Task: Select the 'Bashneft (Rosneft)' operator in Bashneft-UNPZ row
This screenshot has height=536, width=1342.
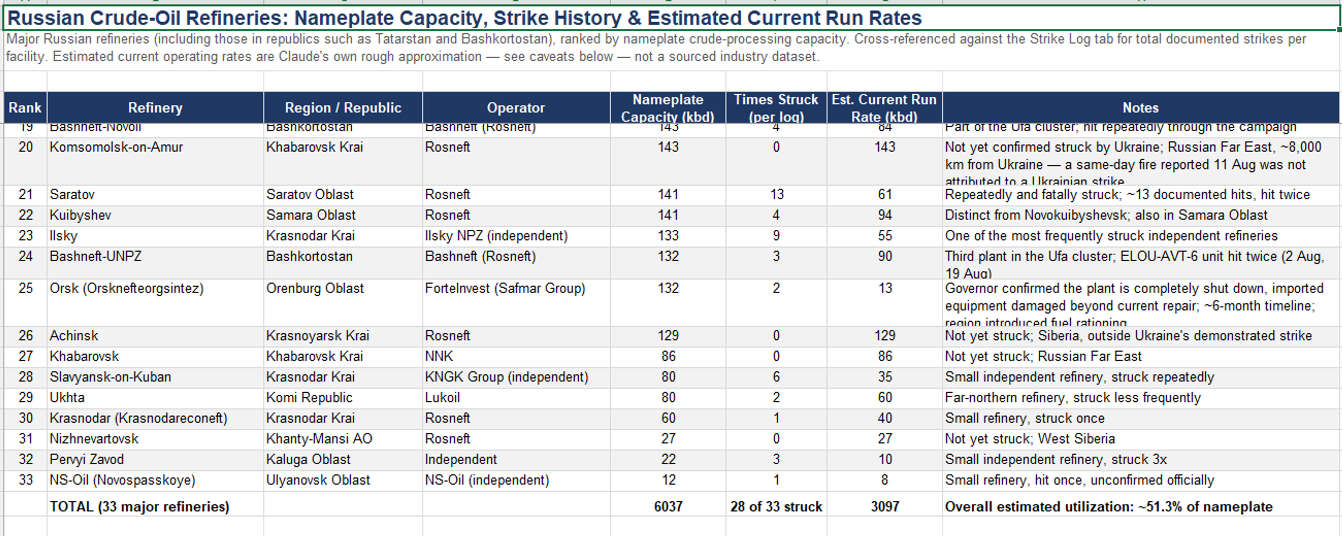Action: click(516, 263)
